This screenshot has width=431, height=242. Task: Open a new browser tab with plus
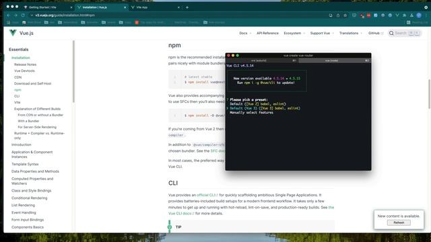tap(187, 7)
